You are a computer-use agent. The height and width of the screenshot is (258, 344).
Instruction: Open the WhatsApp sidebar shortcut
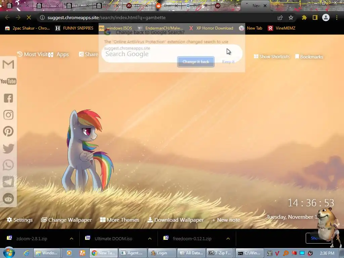(x=8, y=165)
